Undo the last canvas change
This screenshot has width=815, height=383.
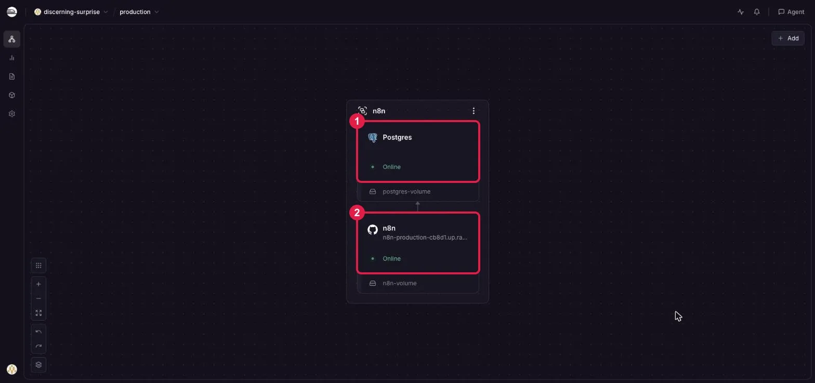[x=38, y=332]
